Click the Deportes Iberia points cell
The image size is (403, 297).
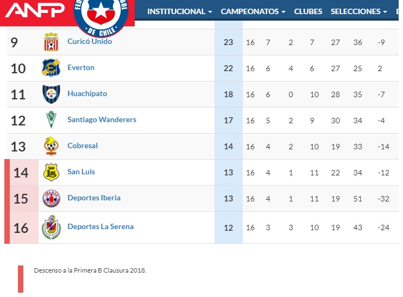coord(229,199)
